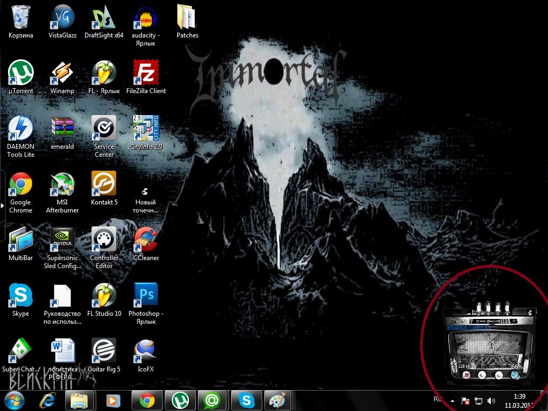The image size is (548, 411).
Task: Click the Guitar Rig 5 desktop icon
Action: [104, 355]
